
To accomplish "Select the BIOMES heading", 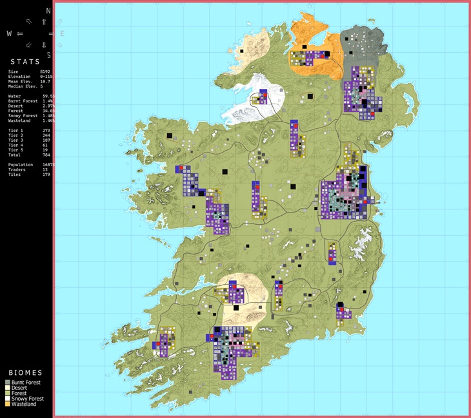I will click(26, 373).
